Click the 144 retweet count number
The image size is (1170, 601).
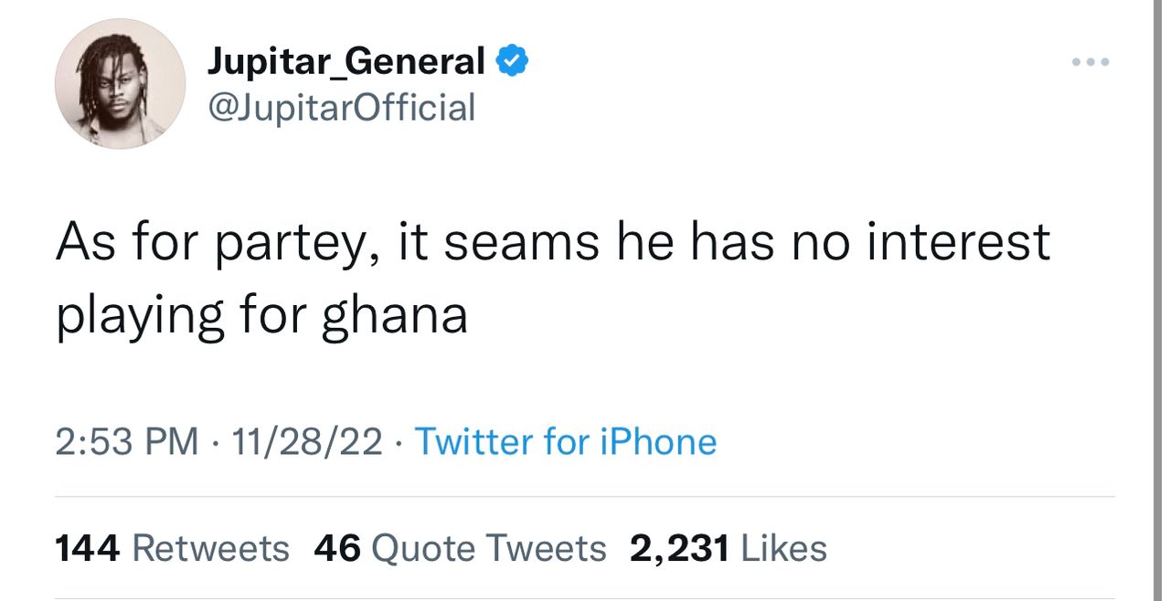click(x=88, y=548)
